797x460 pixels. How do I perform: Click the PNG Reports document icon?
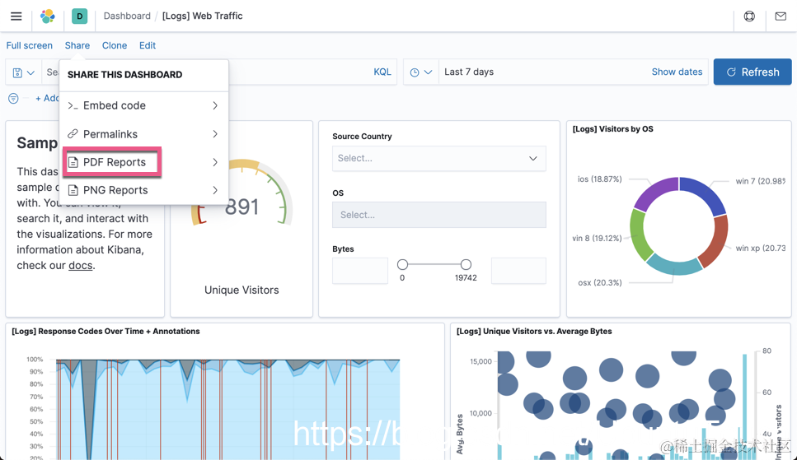coord(73,190)
